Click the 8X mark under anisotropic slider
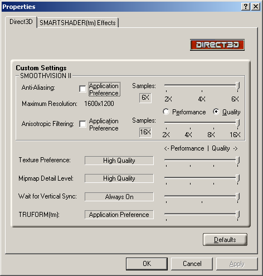 [x=211, y=134]
